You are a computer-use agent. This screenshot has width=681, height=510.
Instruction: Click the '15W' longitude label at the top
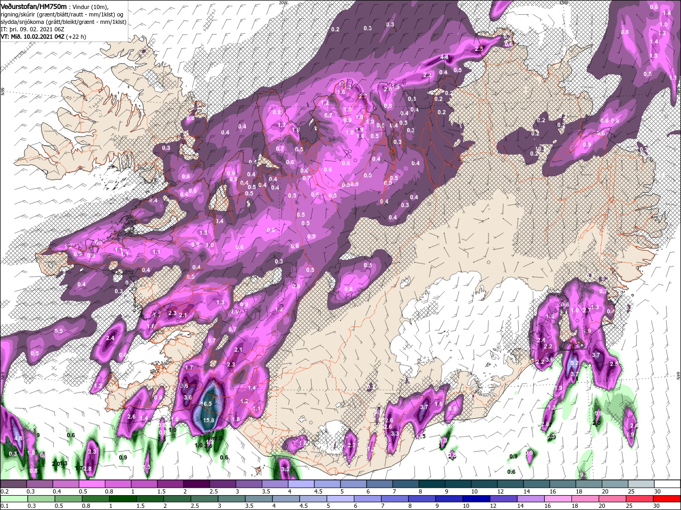pyautogui.click(x=564, y=3)
